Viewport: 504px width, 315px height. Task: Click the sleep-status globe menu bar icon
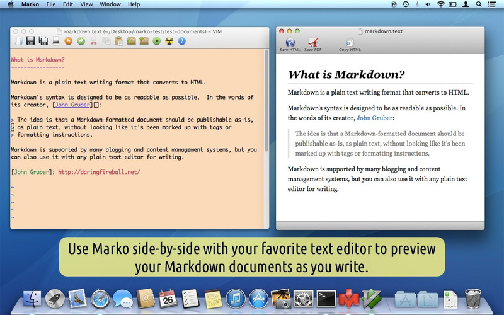click(x=393, y=4)
